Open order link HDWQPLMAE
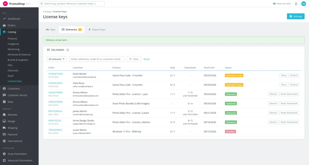309x165 pixels. (x=56, y=74)
